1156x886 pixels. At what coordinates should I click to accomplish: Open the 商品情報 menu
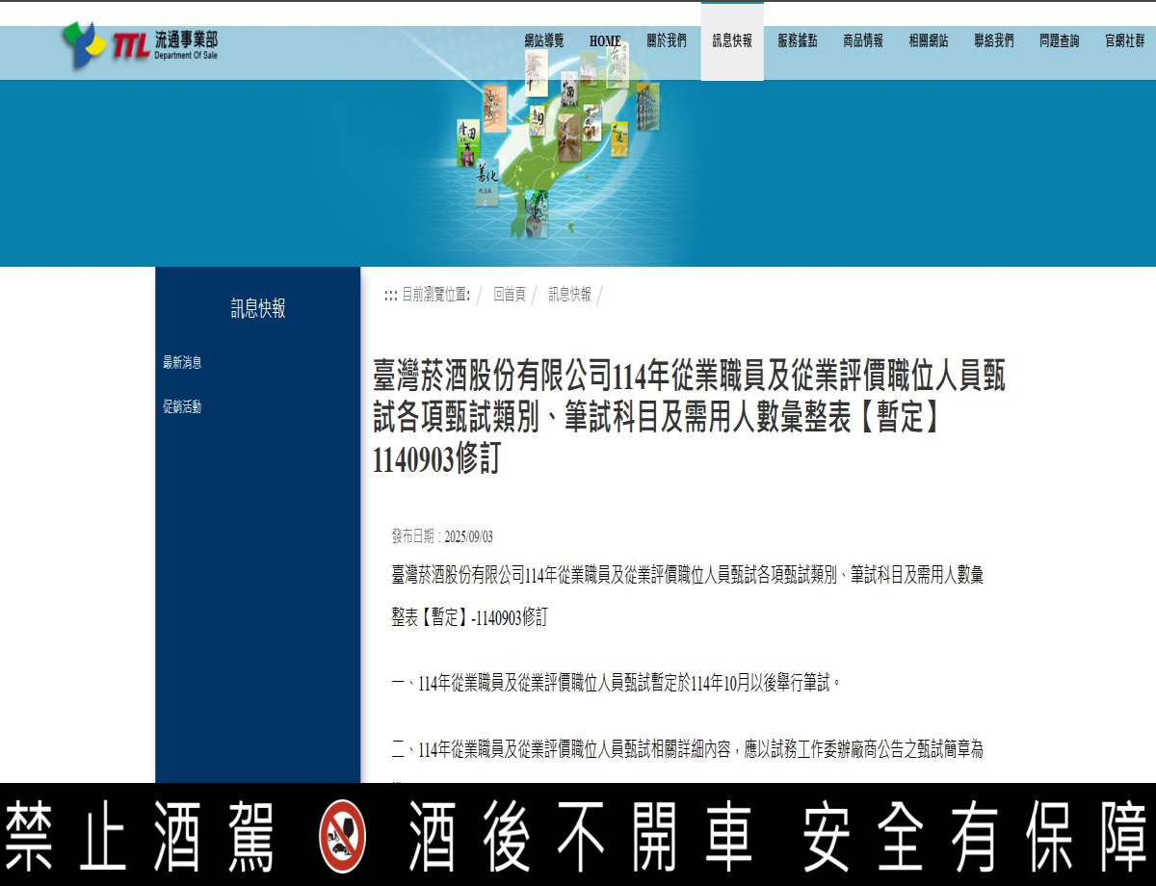pos(863,41)
